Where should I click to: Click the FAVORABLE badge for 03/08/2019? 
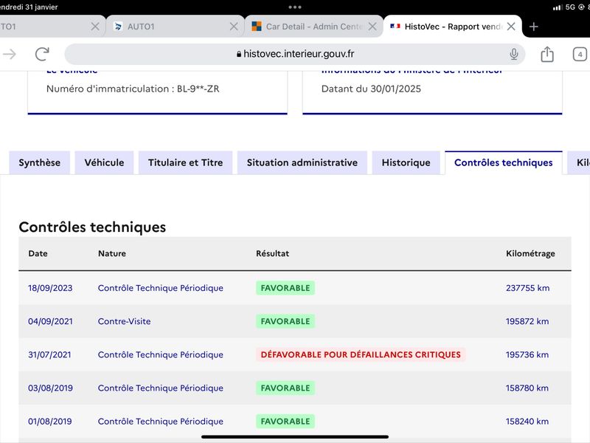tap(285, 388)
